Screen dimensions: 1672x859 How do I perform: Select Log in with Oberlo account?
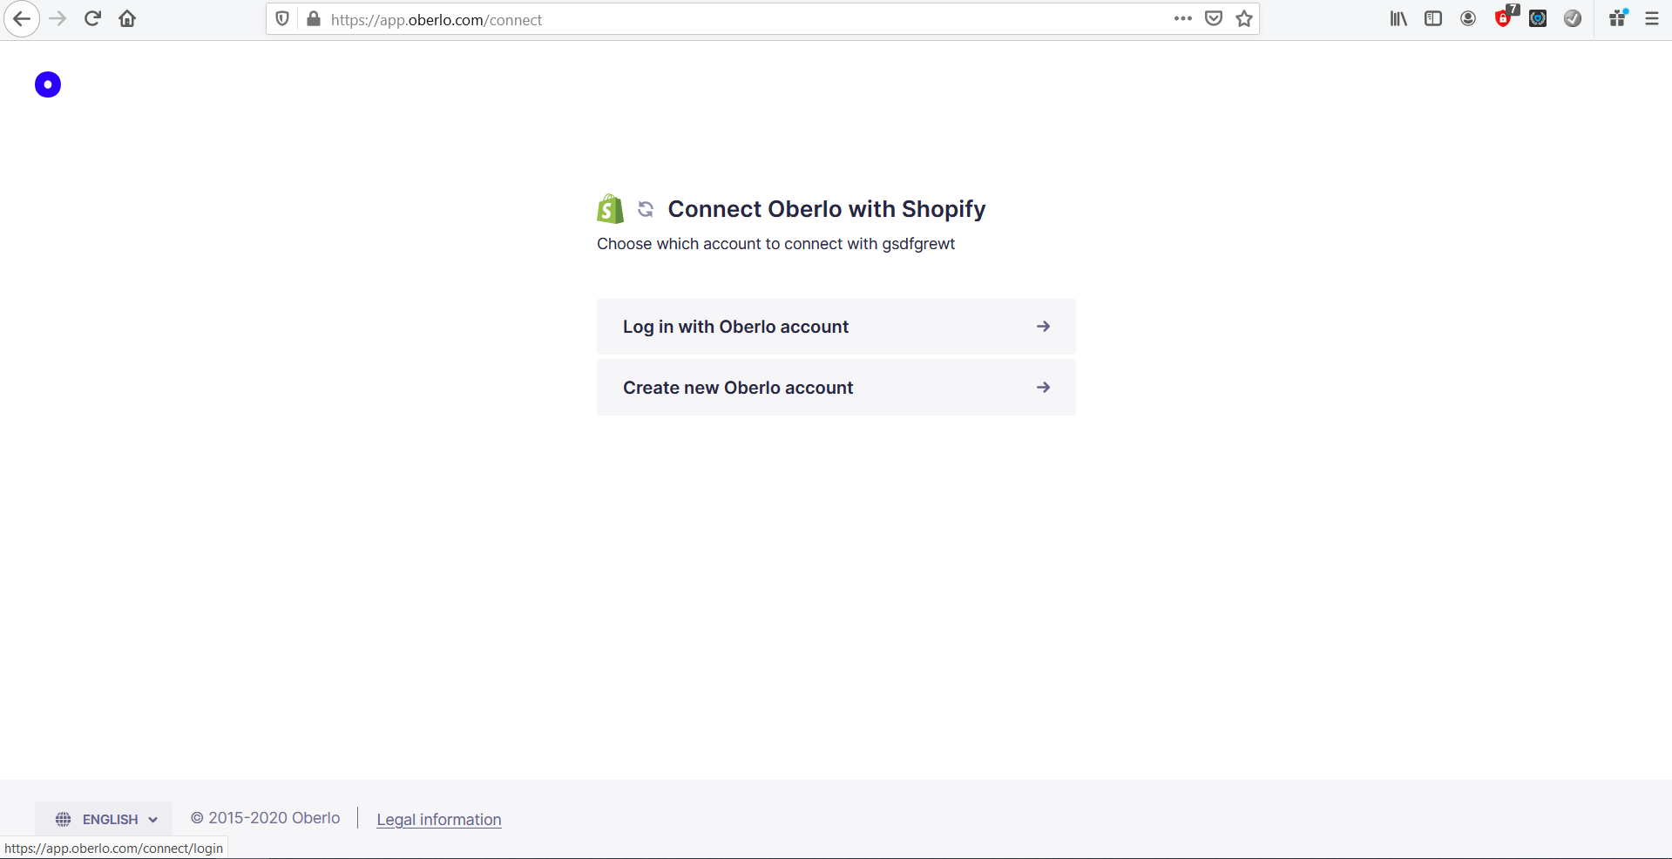click(836, 327)
